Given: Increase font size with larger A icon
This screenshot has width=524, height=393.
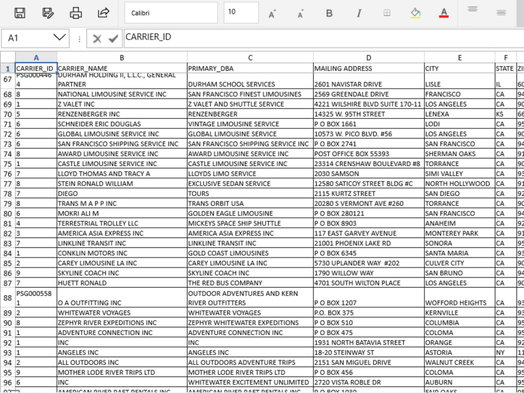Looking at the screenshot, I should click(272, 14).
